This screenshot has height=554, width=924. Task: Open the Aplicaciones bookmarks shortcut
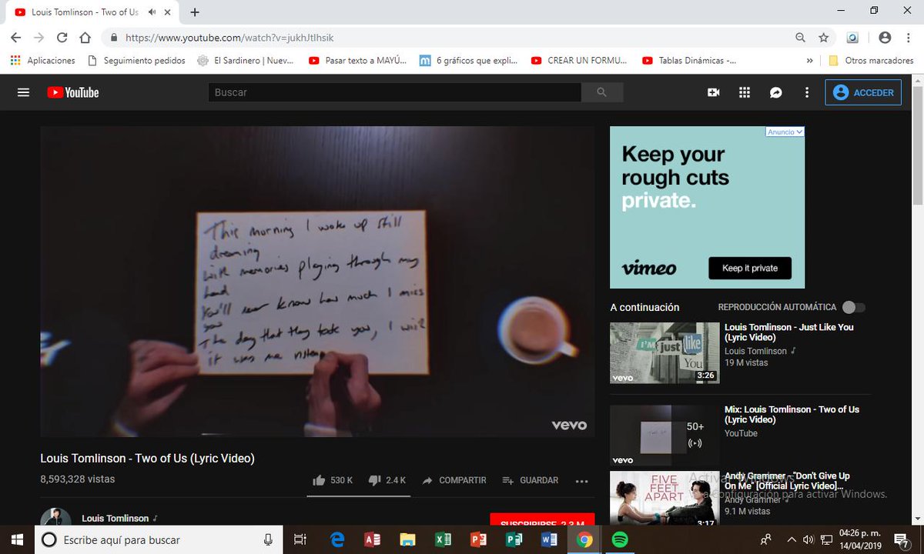point(43,60)
